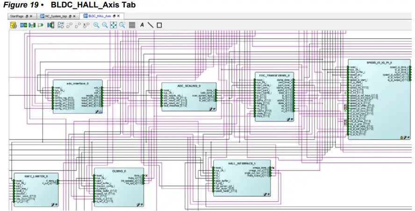Image resolution: width=415 pixels, height=211 pixels.
Task: Select the OLMNG_0 block title
Action: pos(119,171)
